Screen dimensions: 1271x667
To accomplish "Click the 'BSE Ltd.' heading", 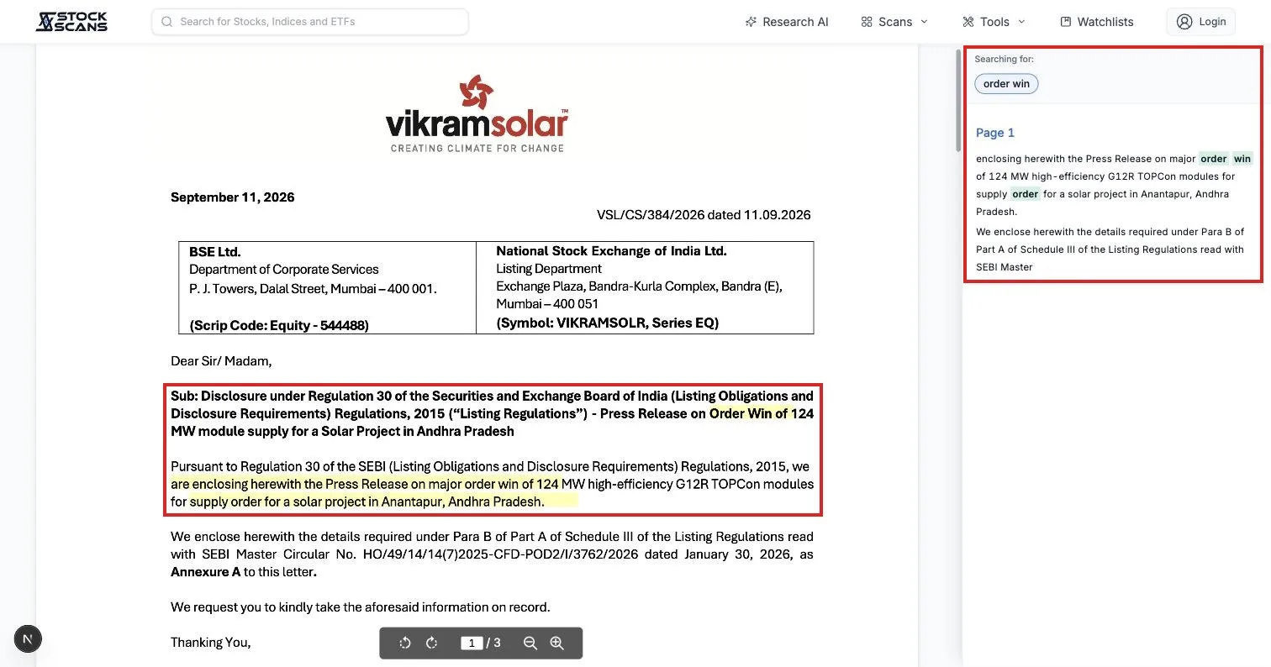I will tap(215, 251).
